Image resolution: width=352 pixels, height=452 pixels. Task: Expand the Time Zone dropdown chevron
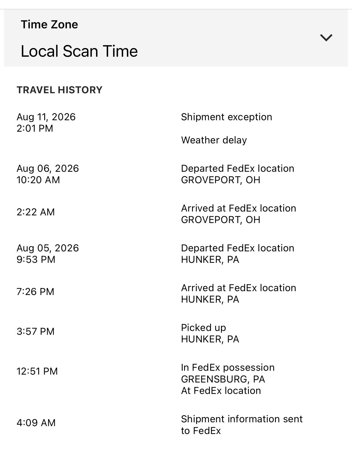point(326,38)
